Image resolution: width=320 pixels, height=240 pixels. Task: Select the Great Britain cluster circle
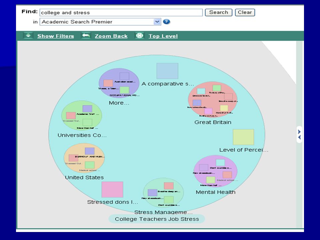[213, 99]
